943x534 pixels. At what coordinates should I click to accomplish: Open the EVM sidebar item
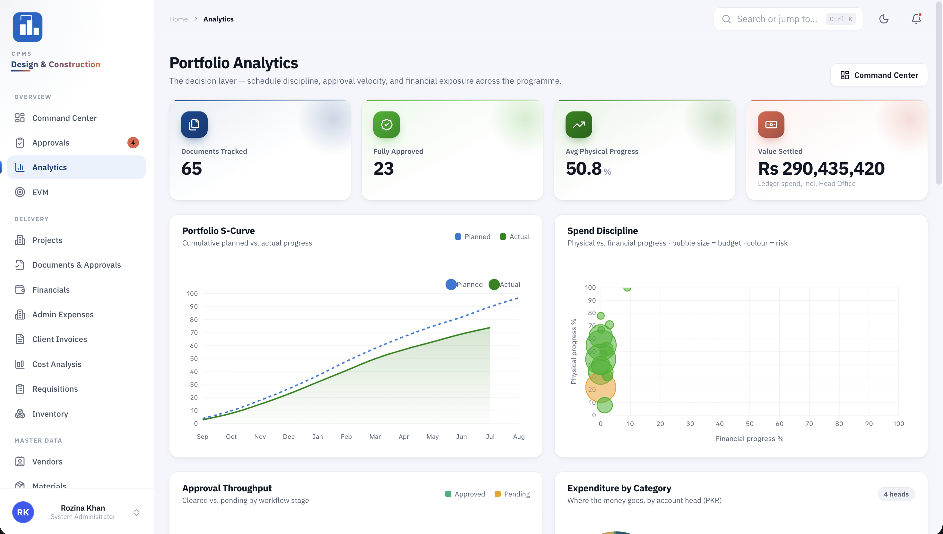76,192
